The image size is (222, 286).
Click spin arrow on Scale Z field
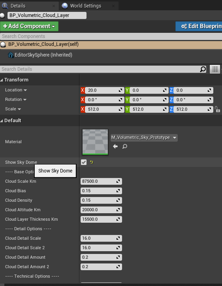tap(209, 109)
